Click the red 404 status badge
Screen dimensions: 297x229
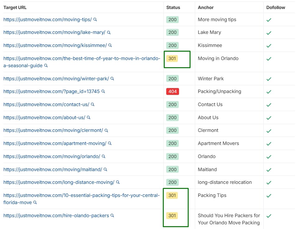click(x=172, y=91)
